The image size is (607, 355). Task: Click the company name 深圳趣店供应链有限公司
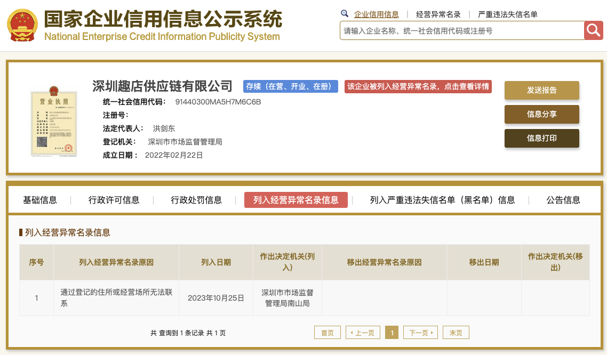coord(162,86)
